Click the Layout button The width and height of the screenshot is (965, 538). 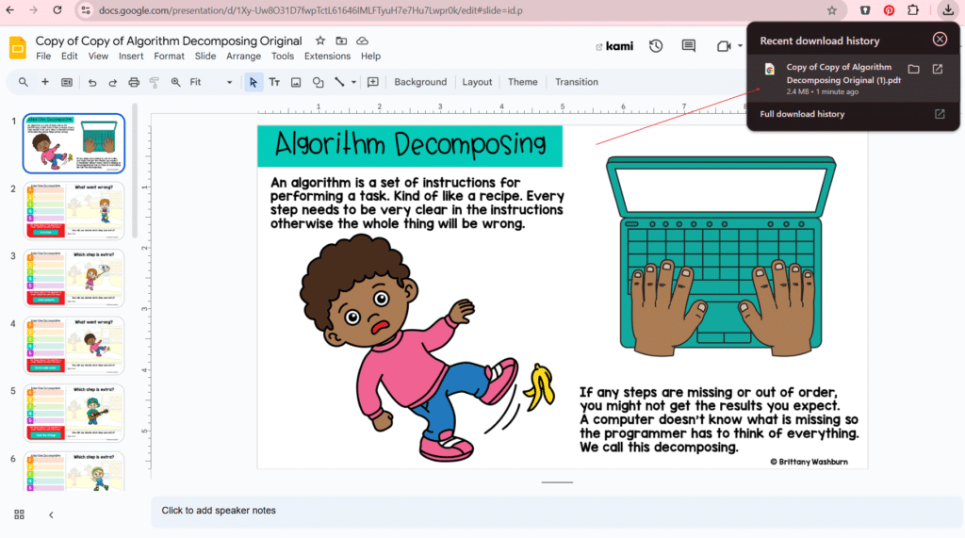(x=477, y=82)
